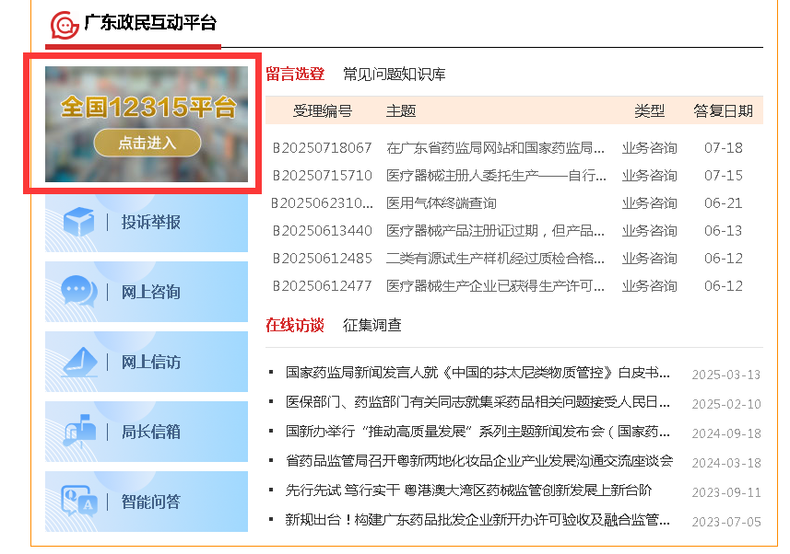The height and width of the screenshot is (554, 790).
Task: Switch to the 常见问题知识库 tab
Action: pos(393,75)
